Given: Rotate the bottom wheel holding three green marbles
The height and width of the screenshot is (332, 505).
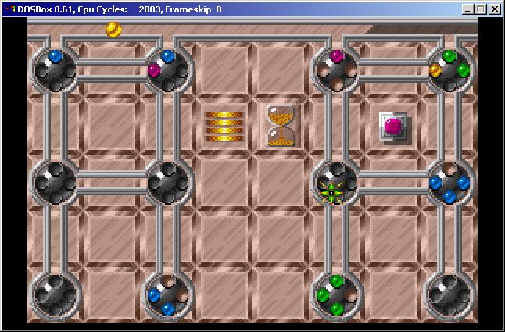Looking at the screenshot, I should point(336,295).
